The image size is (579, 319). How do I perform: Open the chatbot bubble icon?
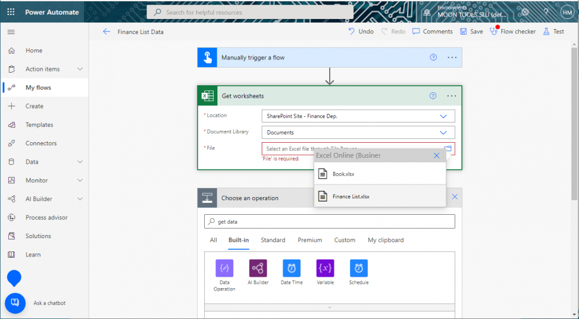click(15, 303)
